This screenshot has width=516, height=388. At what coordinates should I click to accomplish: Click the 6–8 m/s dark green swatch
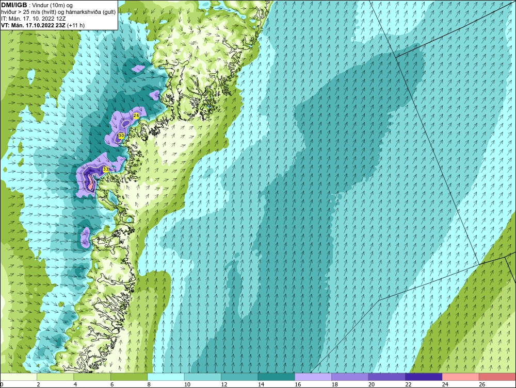click(129, 377)
